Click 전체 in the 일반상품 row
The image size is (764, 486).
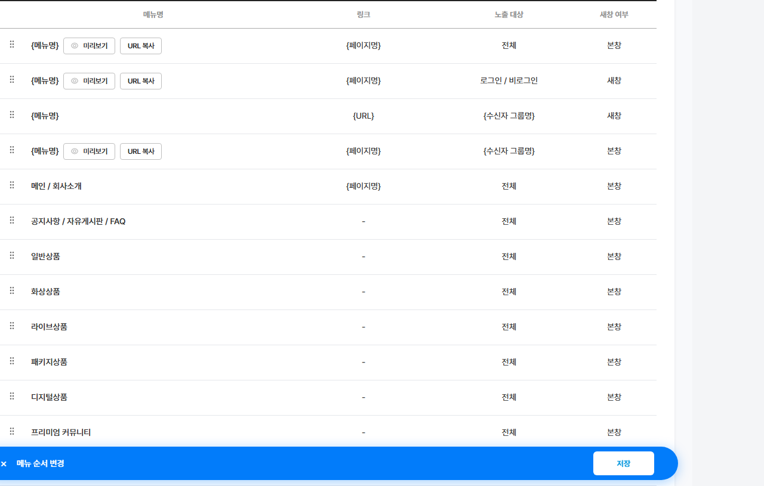tap(509, 256)
